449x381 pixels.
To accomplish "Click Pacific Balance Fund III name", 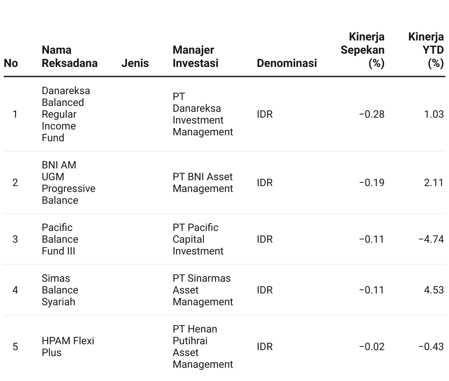I will coord(60,239).
